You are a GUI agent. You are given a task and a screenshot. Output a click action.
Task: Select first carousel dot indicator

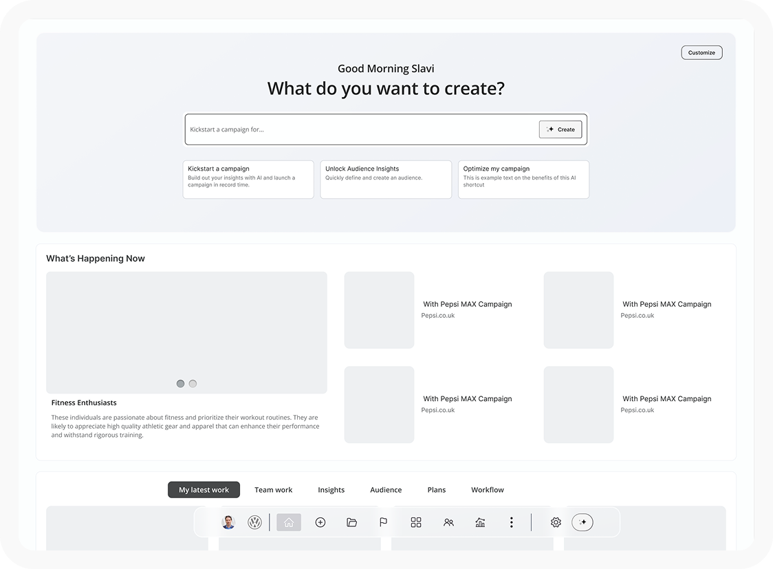tap(180, 384)
